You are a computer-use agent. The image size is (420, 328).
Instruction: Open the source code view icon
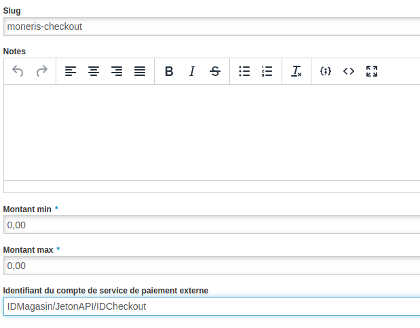(x=349, y=71)
